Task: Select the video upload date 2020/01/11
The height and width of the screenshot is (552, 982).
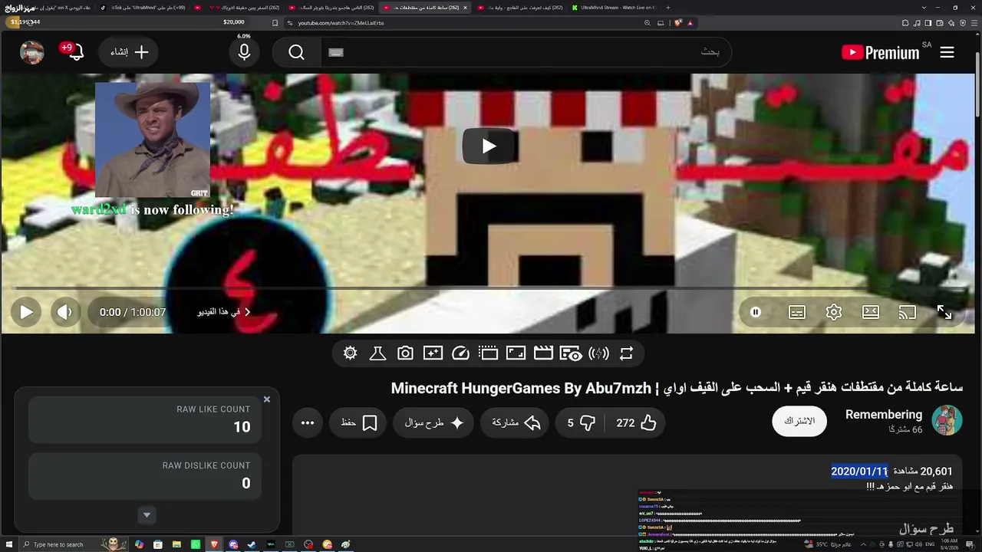Action: coord(859,472)
